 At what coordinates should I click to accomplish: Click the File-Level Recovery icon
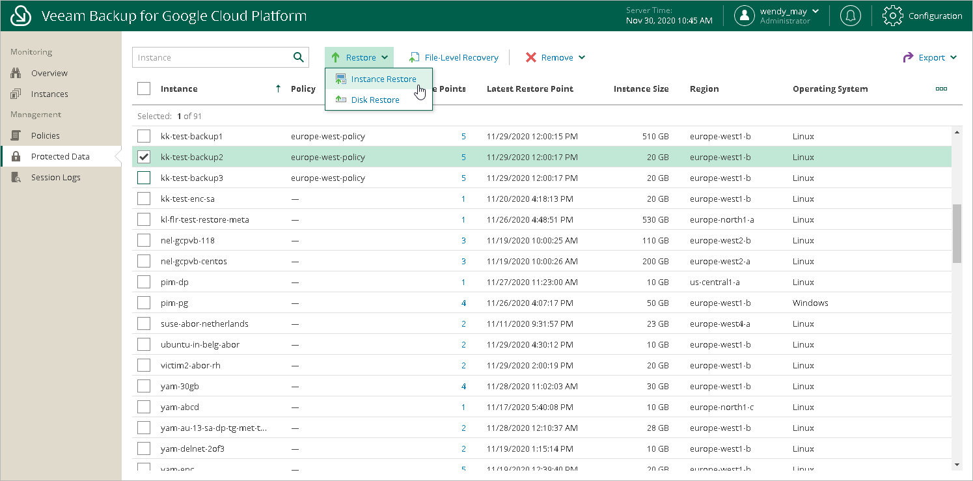pos(413,58)
